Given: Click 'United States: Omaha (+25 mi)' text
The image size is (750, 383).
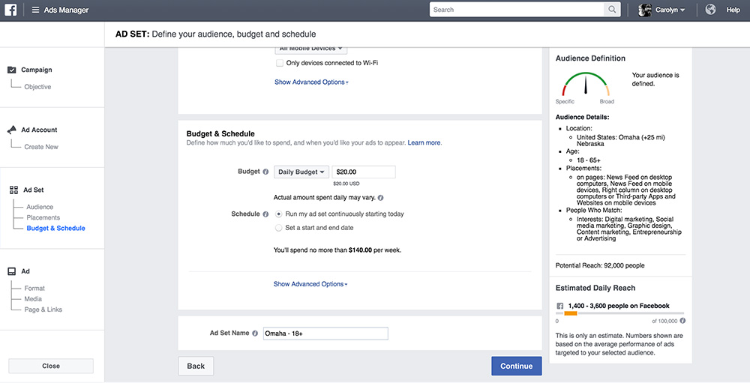Looking at the screenshot, I should click(x=621, y=138).
